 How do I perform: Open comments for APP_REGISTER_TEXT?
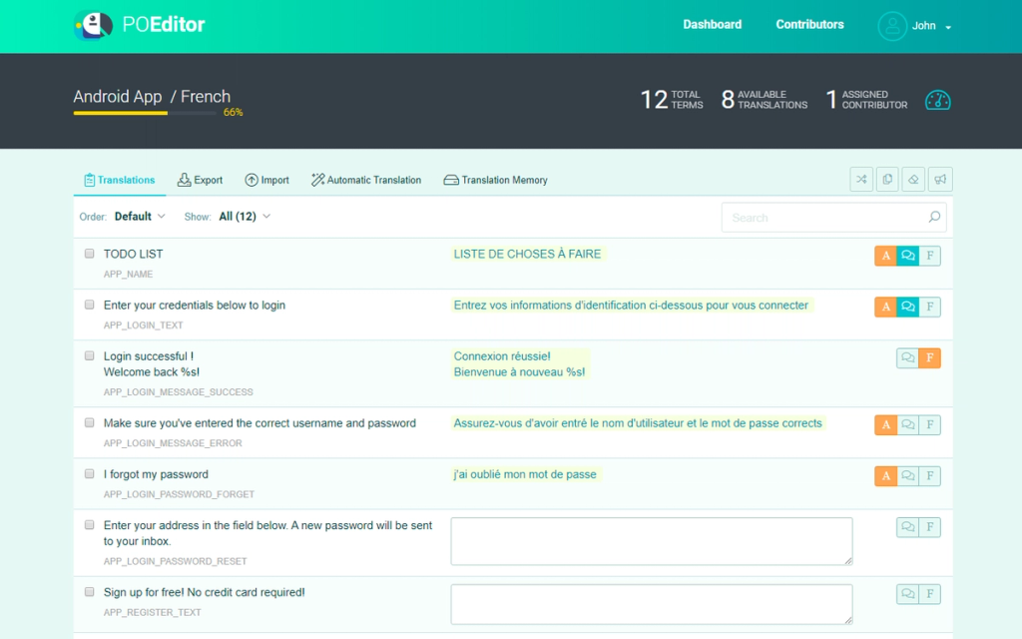(x=907, y=593)
